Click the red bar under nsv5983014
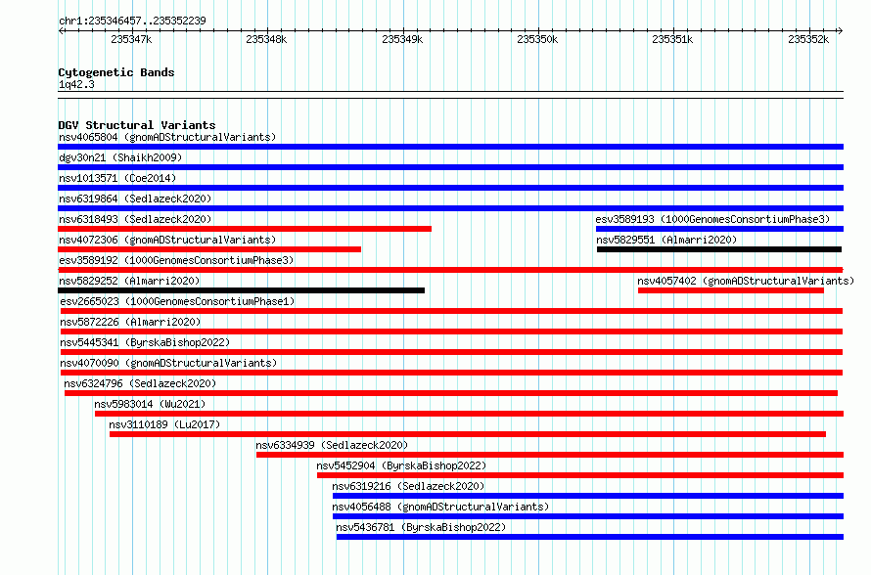871x575 pixels. (470, 414)
